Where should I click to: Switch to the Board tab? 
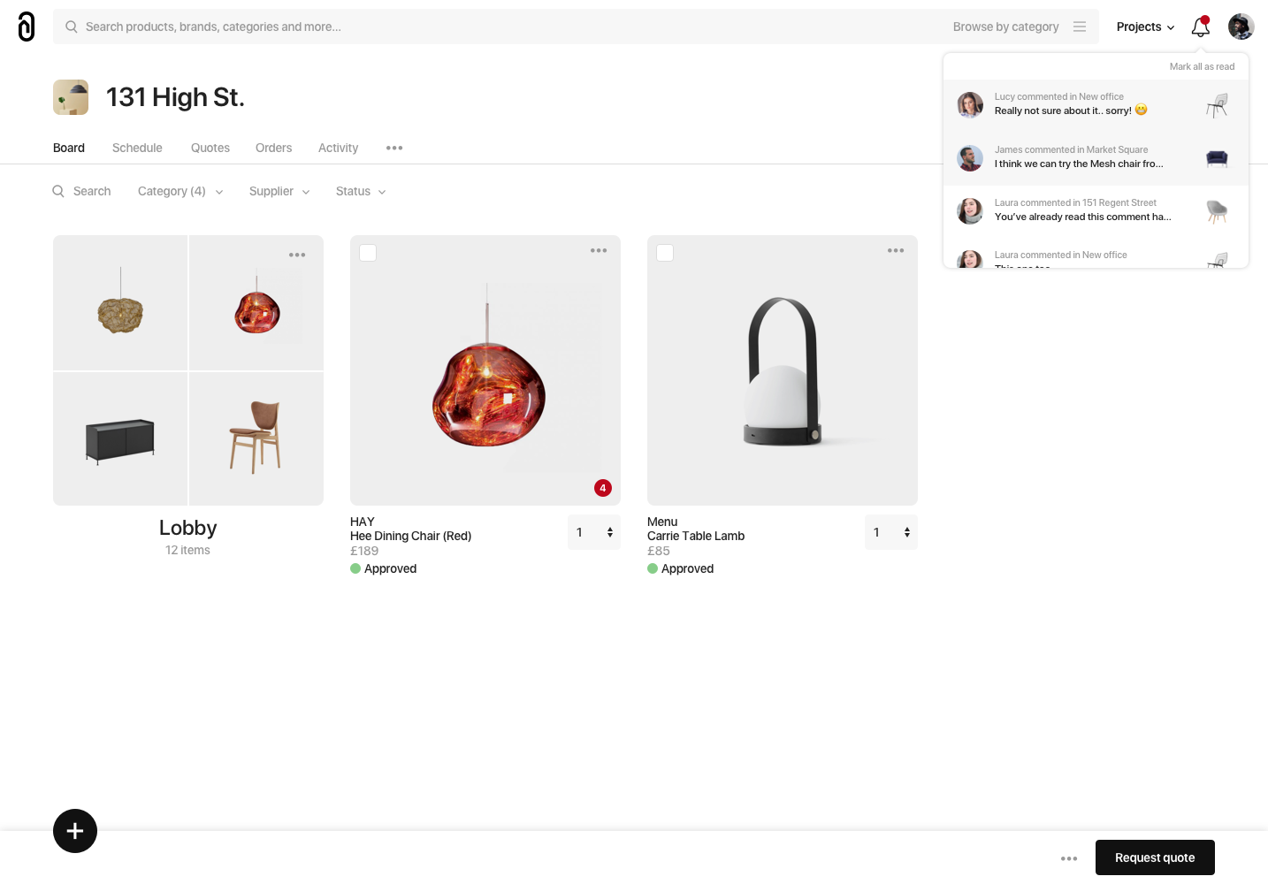pos(69,148)
